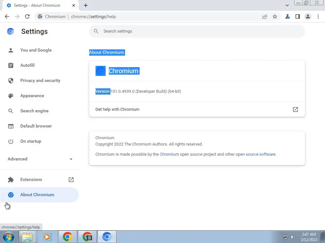This screenshot has height=243, width=325.
Task: Click the Chromium logo next to Settings title
Action: click(x=10, y=31)
